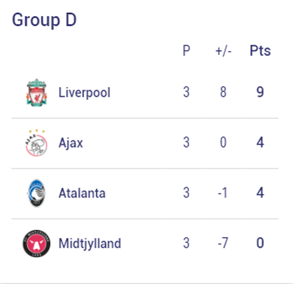Open the Ajax team link
Viewport: 293px width, 284px height.
(x=71, y=143)
